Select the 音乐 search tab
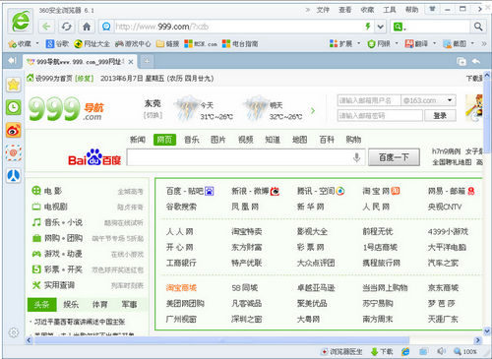Screen dimensions: 492x359 coord(192,140)
